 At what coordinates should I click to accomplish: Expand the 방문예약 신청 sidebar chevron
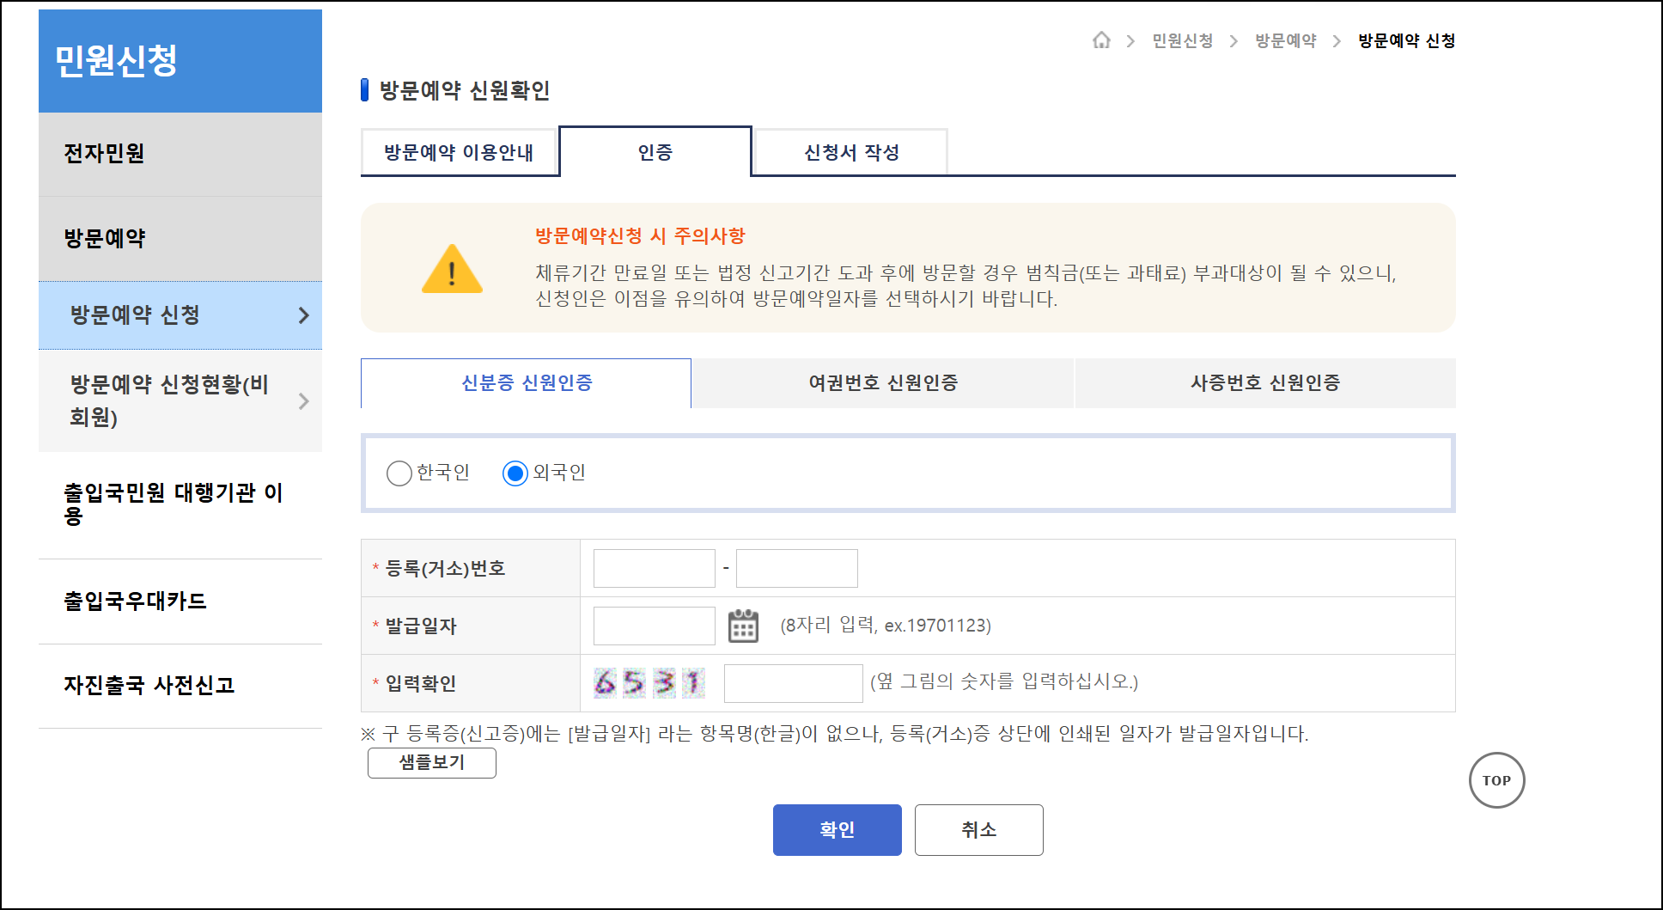[303, 315]
